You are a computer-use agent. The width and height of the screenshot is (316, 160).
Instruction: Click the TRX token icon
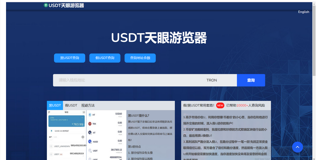(x=90, y=123)
